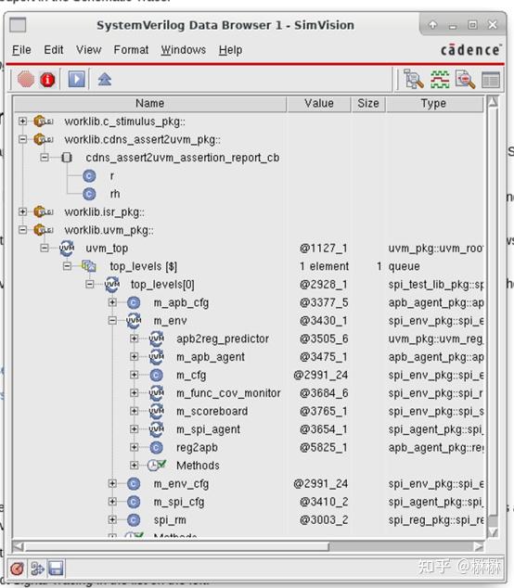Screen dimensions: 514x588
Task: Click the red info breakpoint icon
Action: (x=47, y=80)
